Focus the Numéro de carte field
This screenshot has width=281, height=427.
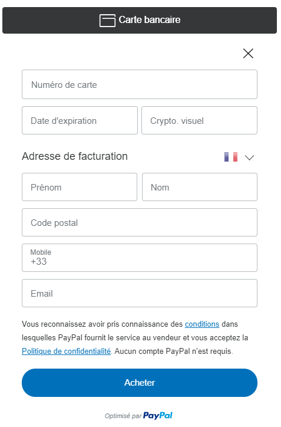click(140, 84)
